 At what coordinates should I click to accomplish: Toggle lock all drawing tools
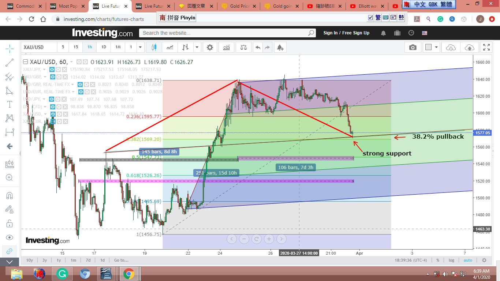[10, 223]
